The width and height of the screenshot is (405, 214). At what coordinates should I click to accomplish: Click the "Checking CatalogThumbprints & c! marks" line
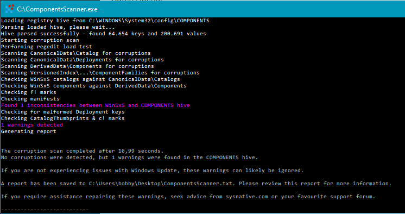(x=63, y=118)
